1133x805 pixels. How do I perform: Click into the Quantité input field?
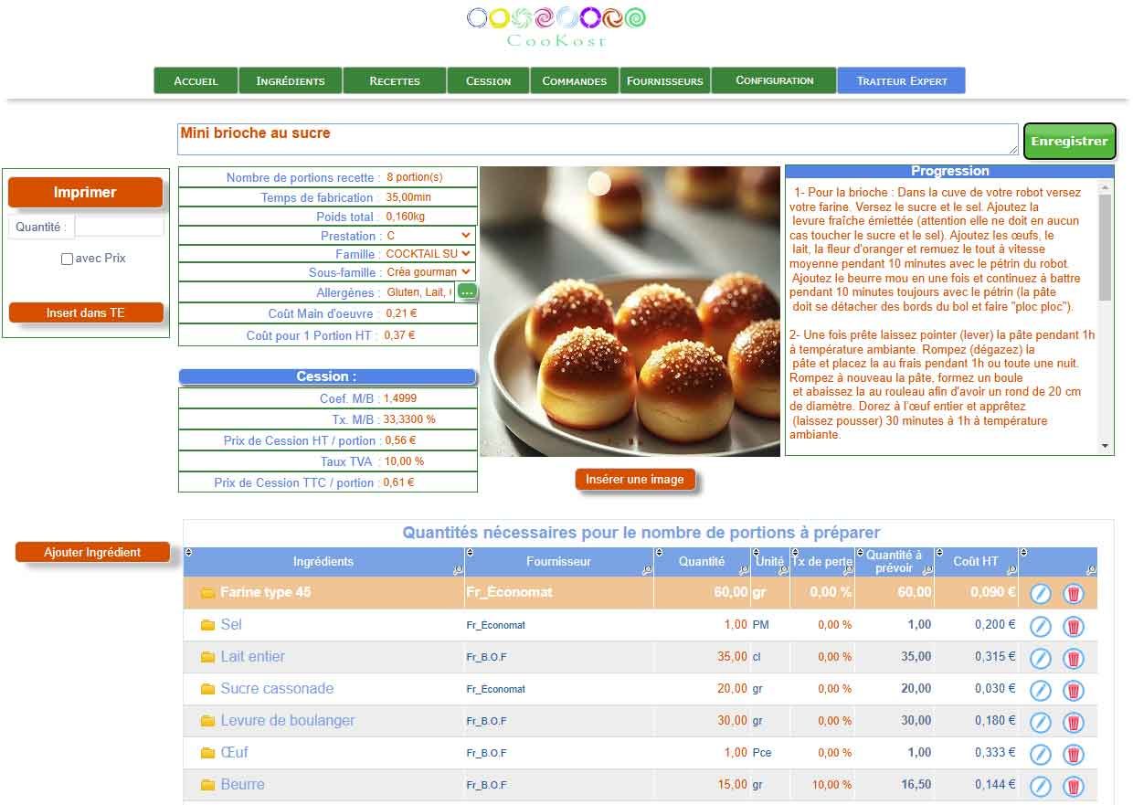coord(119,227)
